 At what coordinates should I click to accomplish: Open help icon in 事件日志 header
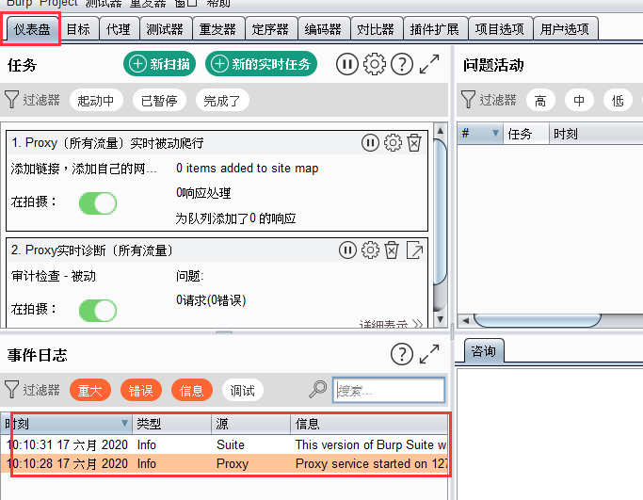(402, 354)
